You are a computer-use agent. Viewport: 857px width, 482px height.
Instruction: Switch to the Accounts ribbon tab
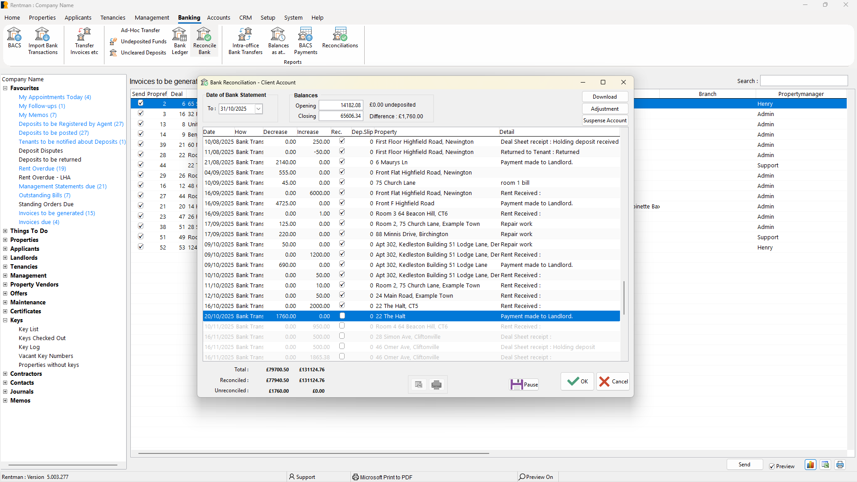(x=219, y=17)
